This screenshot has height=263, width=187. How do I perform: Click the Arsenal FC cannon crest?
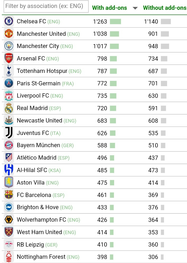click(x=9, y=59)
